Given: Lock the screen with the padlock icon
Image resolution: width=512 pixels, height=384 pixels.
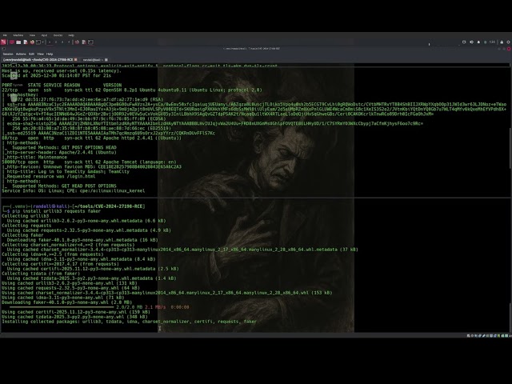Looking at the screenshot, I should click(x=502, y=42).
